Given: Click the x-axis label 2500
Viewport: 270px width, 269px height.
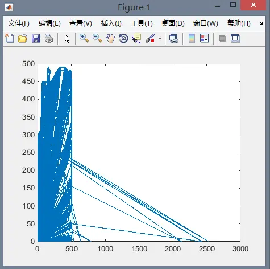Looking at the screenshot, I should coord(207,249).
